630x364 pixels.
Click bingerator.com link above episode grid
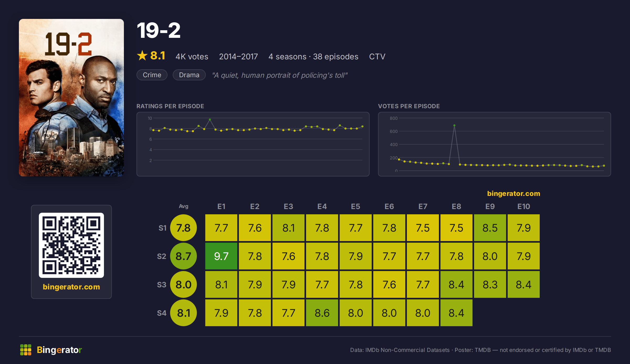coord(514,194)
